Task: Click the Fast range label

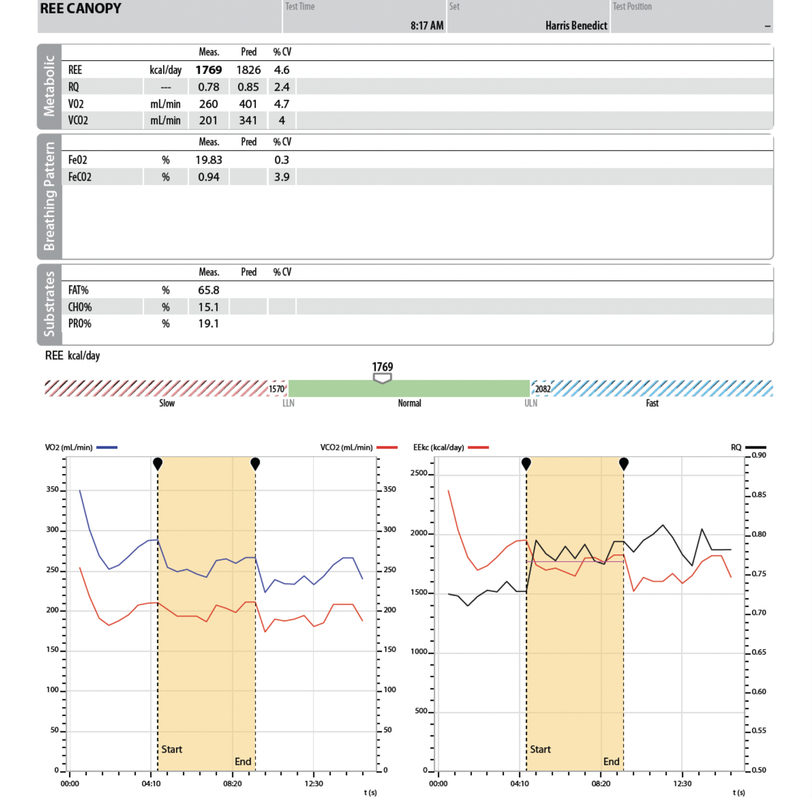Action: (x=652, y=403)
